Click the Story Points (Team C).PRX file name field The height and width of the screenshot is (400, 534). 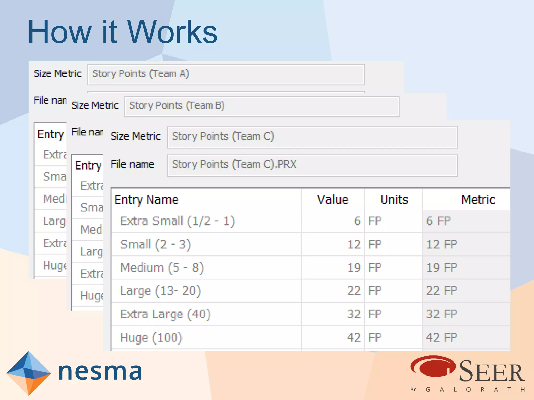coord(312,165)
